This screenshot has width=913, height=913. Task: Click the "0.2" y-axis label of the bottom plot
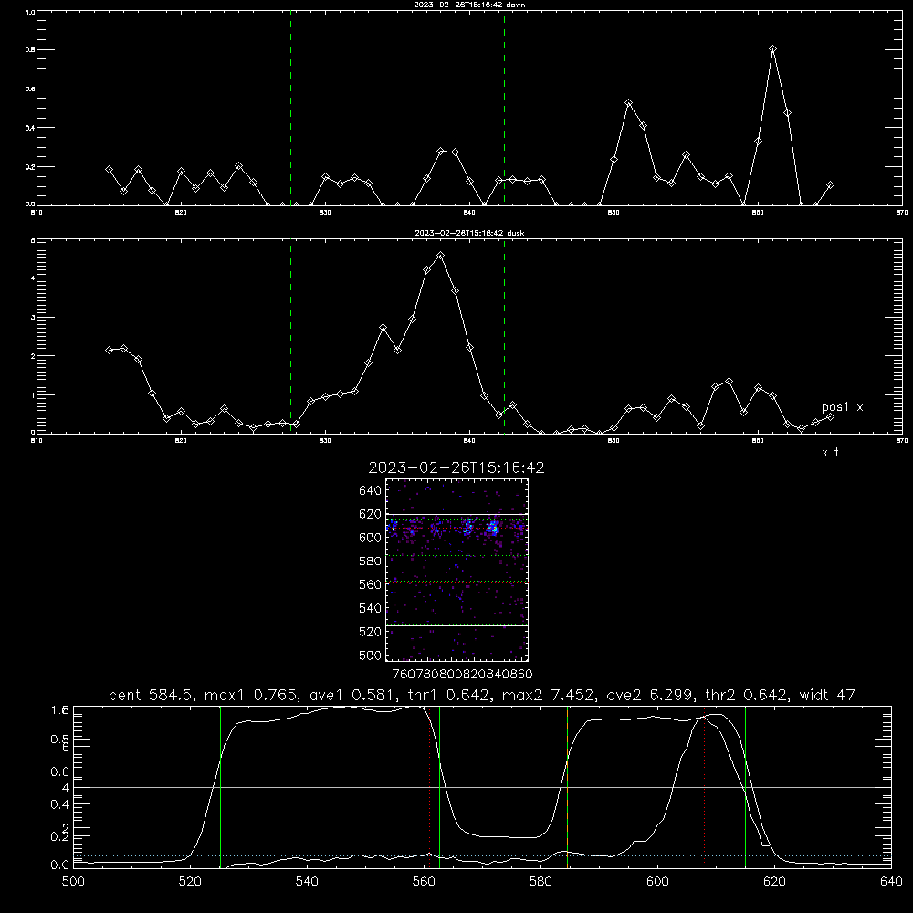click(60, 836)
